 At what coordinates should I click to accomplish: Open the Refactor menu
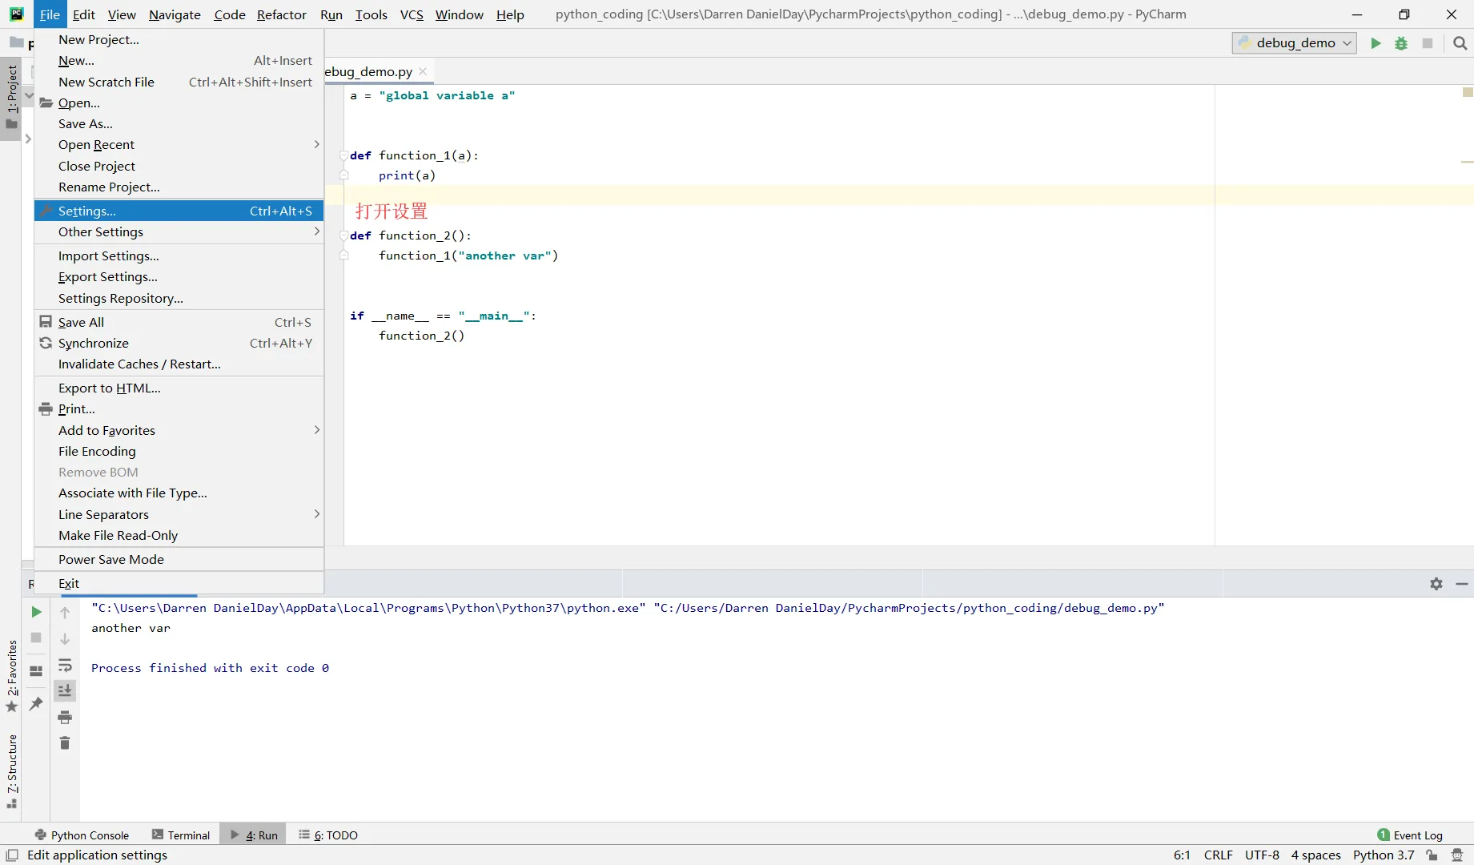pos(281,14)
